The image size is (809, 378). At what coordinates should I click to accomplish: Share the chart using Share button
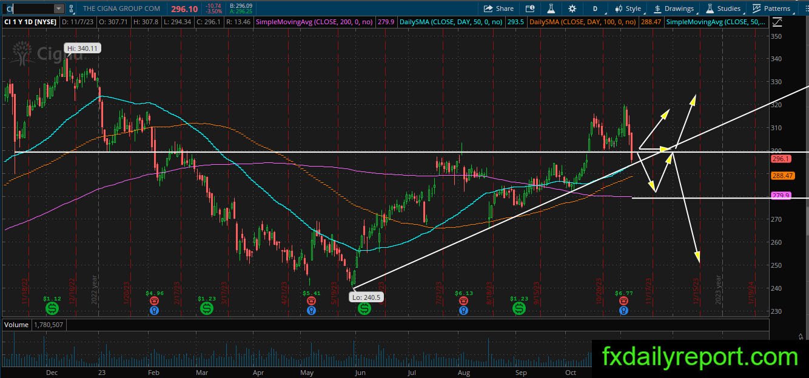[x=498, y=8]
